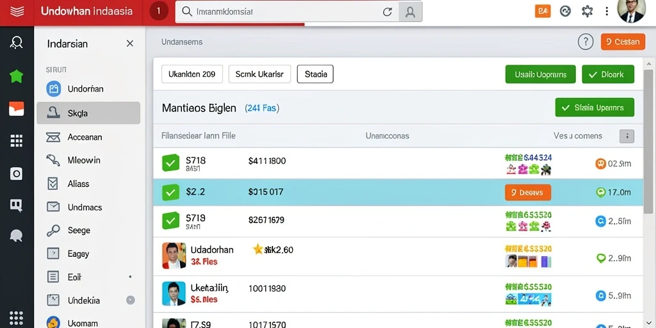656x328 pixels.
Task: Click the help question mark icon
Action: [x=586, y=42]
